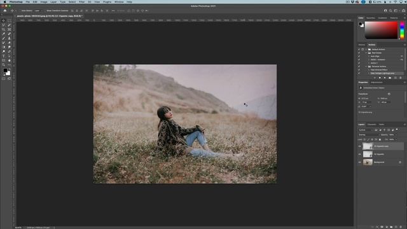This screenshot has width=407, height=229.
Task: Select the Zoom tool
Action: [4, 65]
